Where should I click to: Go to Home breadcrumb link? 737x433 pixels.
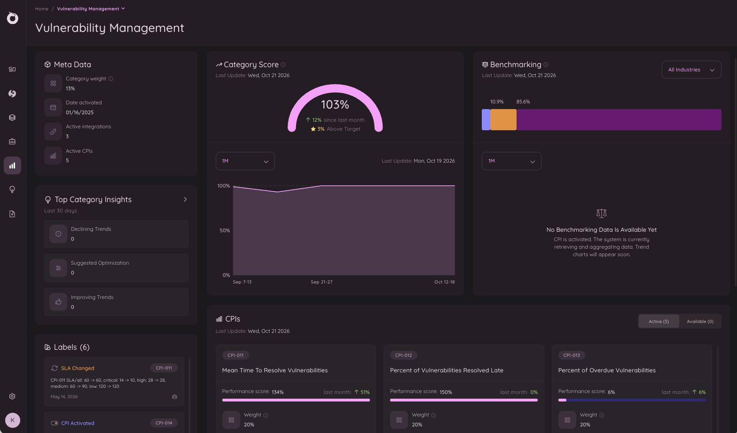tap(42, 8)
